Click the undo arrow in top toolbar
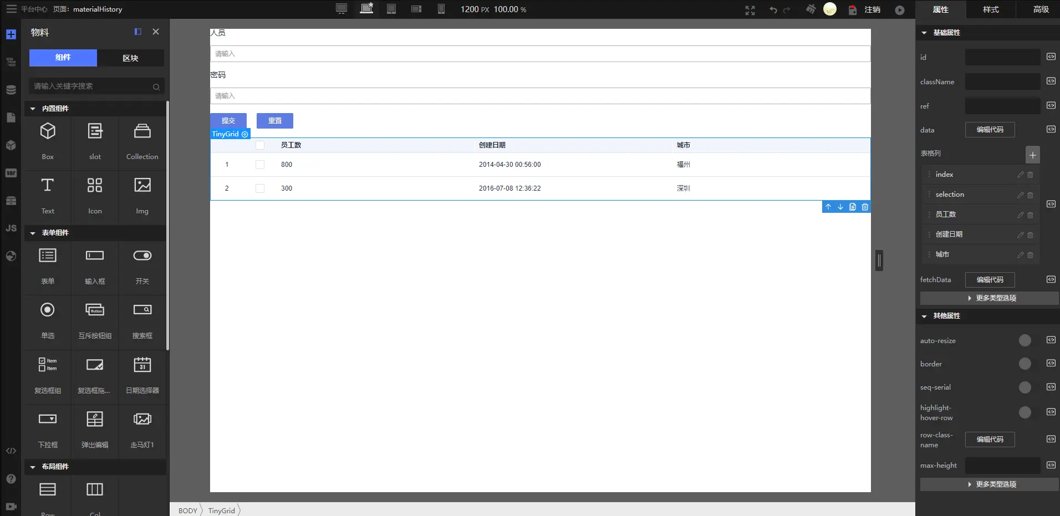The height and width of the screenshot is (516, 1060). tap(773, 9)
